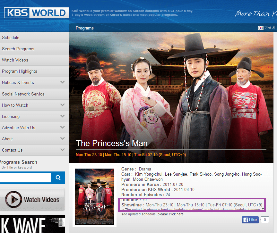
Task: Click the Facebook Like button
Action: [x=250, y=220]
